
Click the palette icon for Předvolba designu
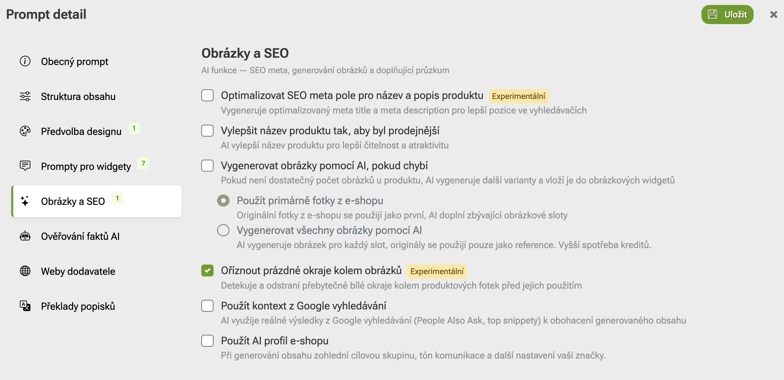(25, 131)
